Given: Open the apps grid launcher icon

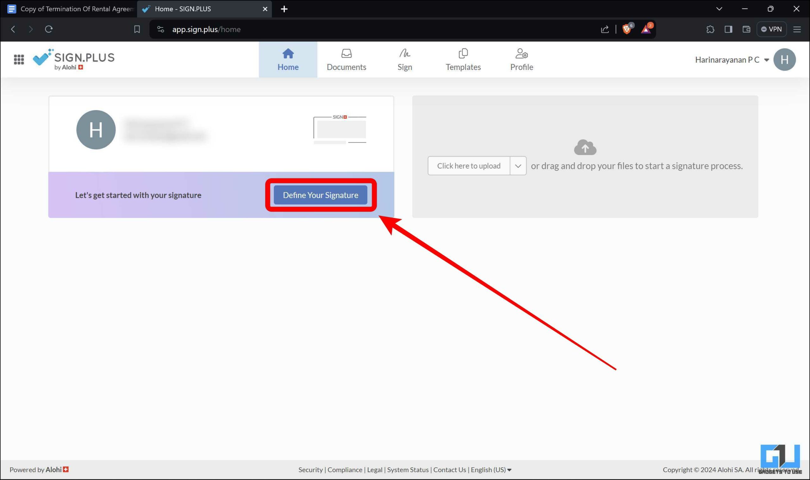Looking at the screenshot, I should (19, 59).
